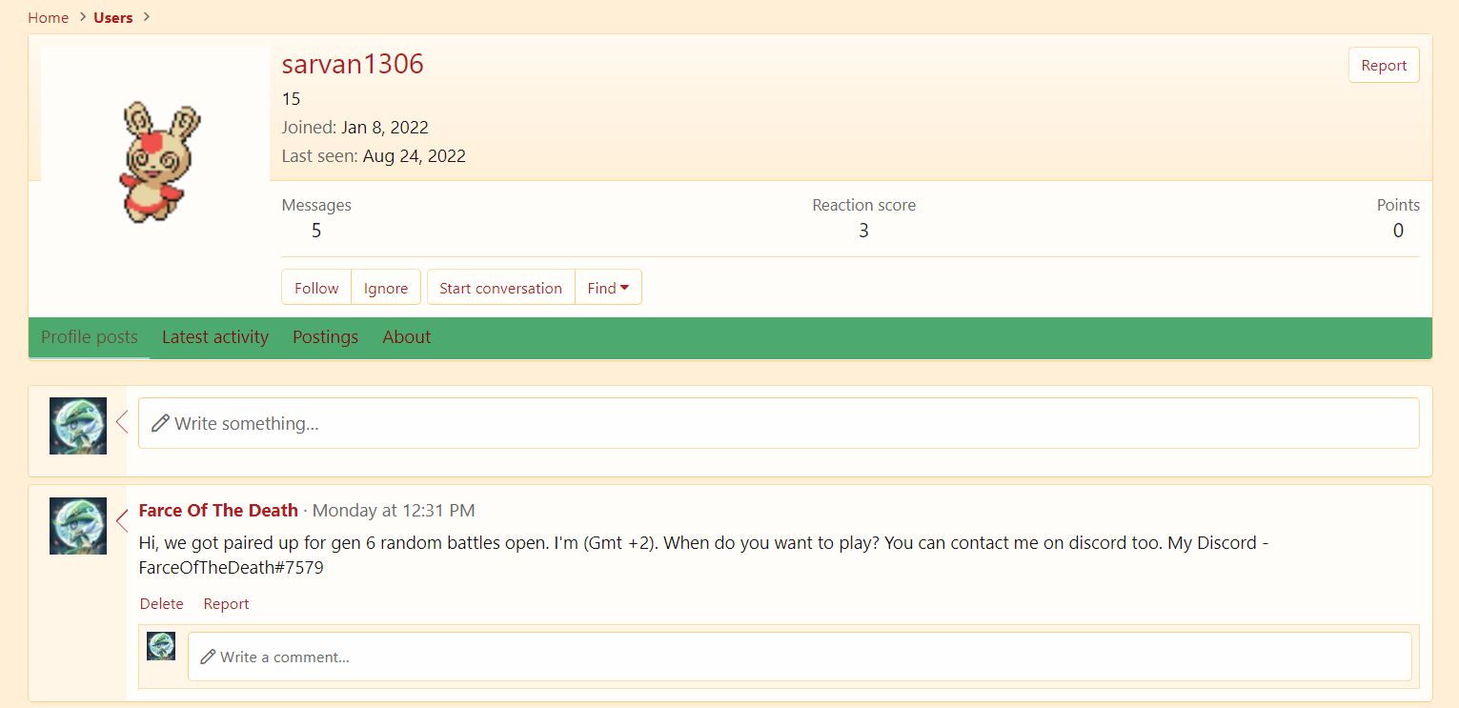Focus the Write something text field

click(x=778, y=423)
